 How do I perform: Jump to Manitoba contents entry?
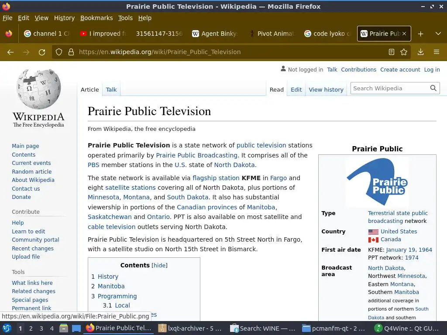(111, 286)
